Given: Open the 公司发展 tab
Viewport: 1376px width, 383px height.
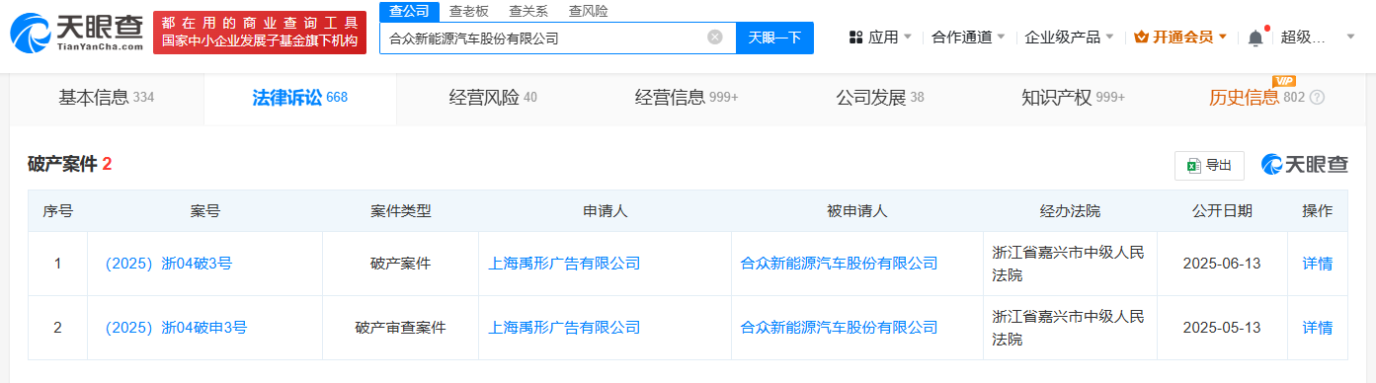Looking at the screenshot, I should pos(880,98).
